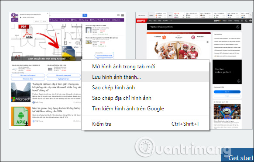Click the Get started button
The width and height of the screenshot is (254, 162).
[237, 155]
